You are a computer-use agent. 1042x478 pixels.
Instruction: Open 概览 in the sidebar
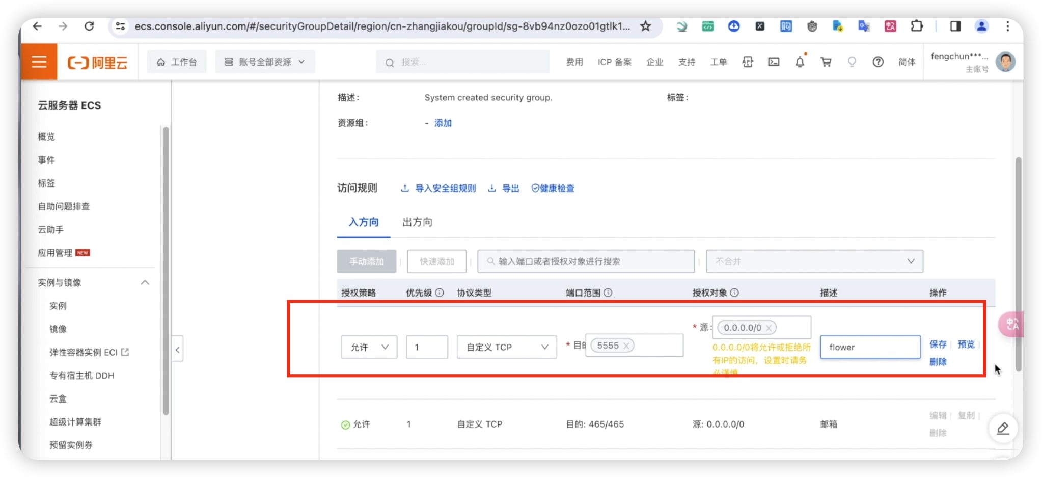46,137
